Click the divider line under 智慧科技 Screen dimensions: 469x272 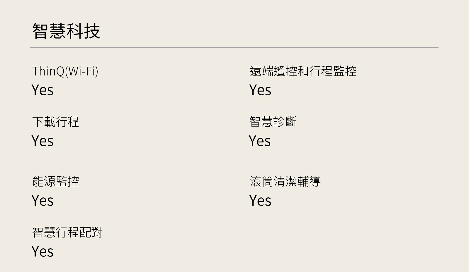coord(234,47)
